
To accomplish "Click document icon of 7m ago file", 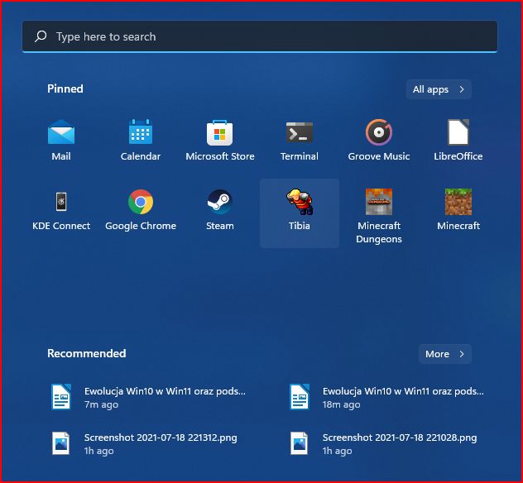I will tap(61, 397).
